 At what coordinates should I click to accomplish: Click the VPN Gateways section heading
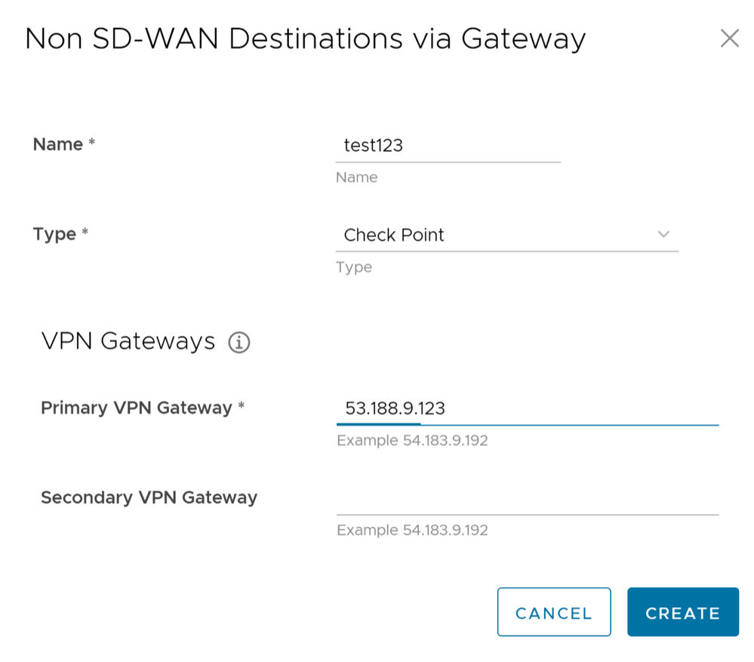click(x=128, y=341)
